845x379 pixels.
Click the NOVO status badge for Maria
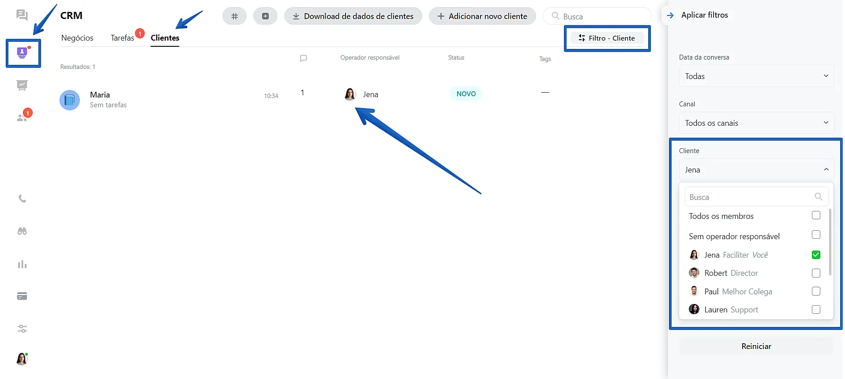tap(466, 94)
